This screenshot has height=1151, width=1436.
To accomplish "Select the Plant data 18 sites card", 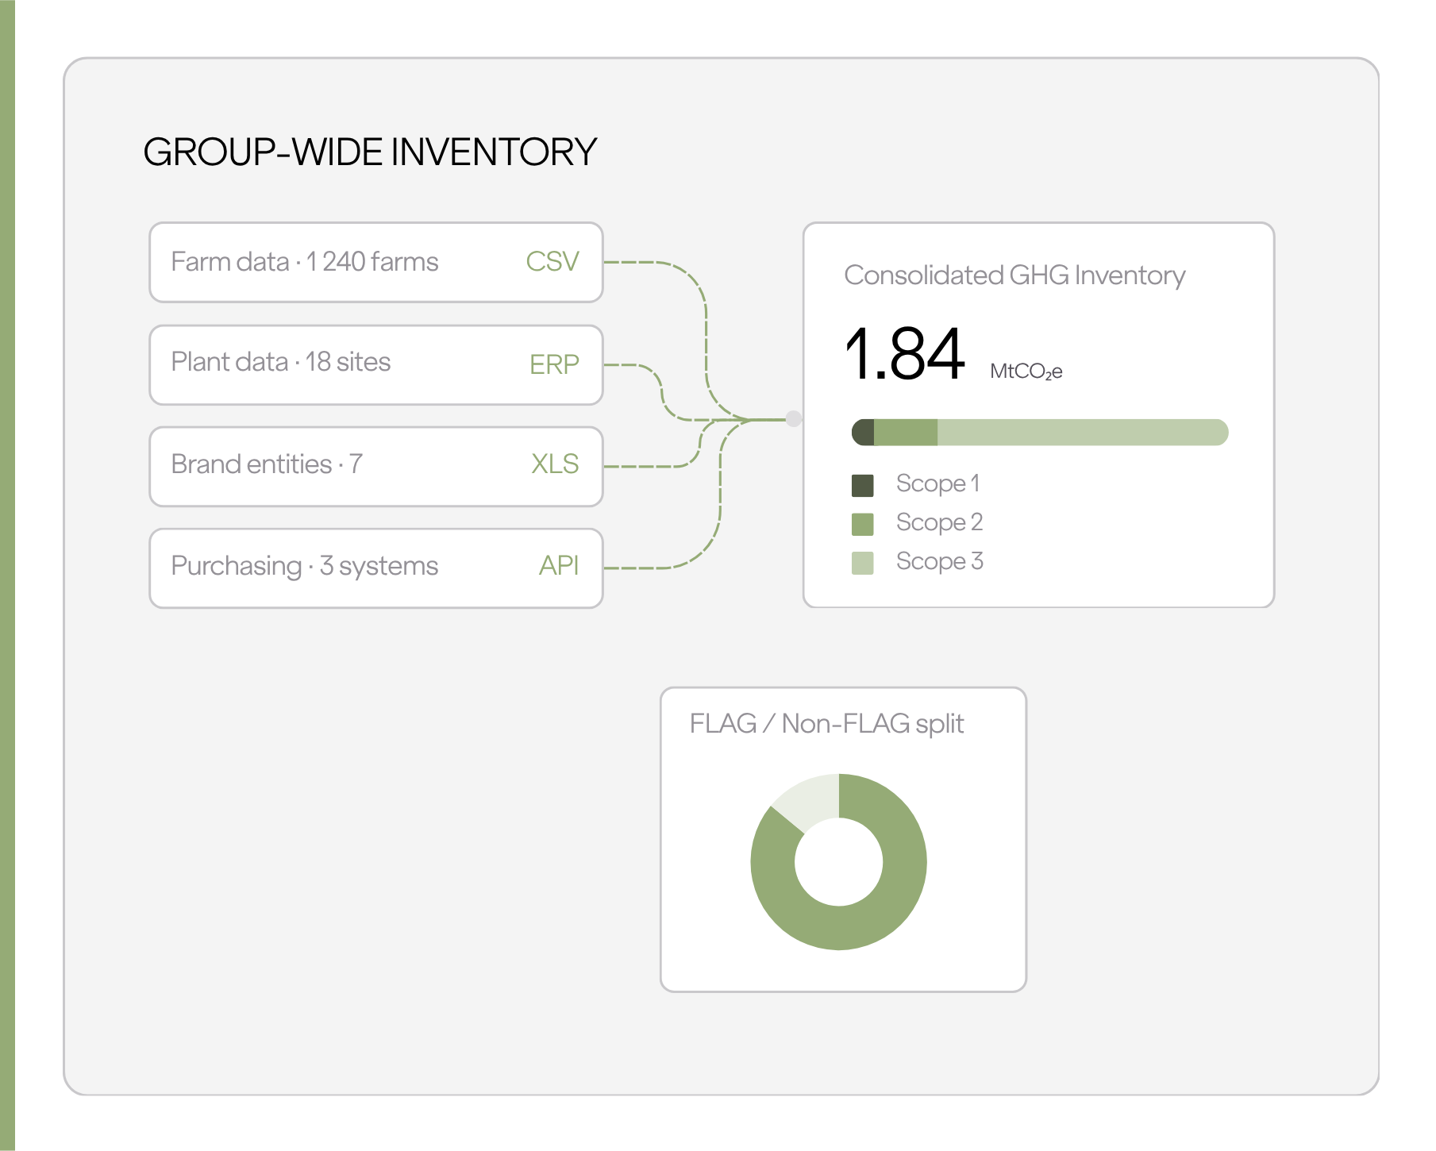I will [x=376, y=364].
